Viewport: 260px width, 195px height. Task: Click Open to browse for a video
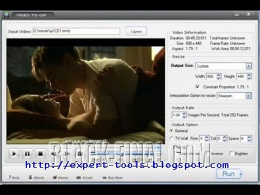click(x=136, y=31)
